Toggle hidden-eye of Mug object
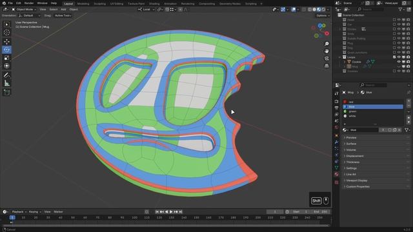Viewport: 413px width, 232px height. 399,66
